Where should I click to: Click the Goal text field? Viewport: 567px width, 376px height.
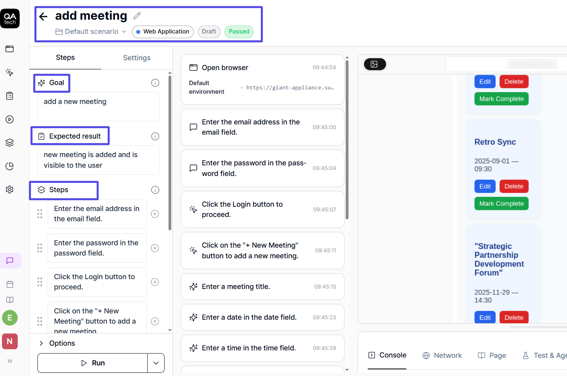(98, 107)
